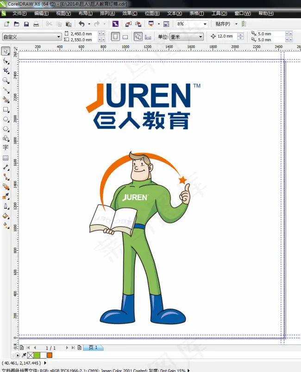Create a new document
This screenshot has width=301, height=372.
(7, 24)
